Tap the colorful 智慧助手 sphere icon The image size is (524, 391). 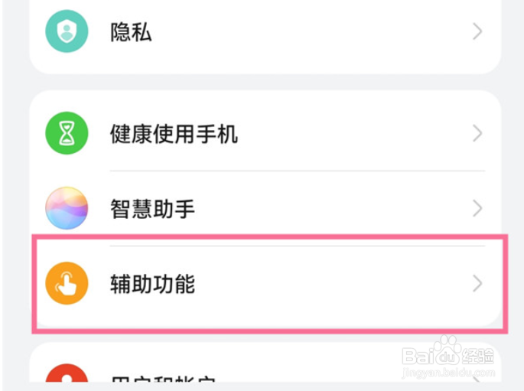pos(67,208)
